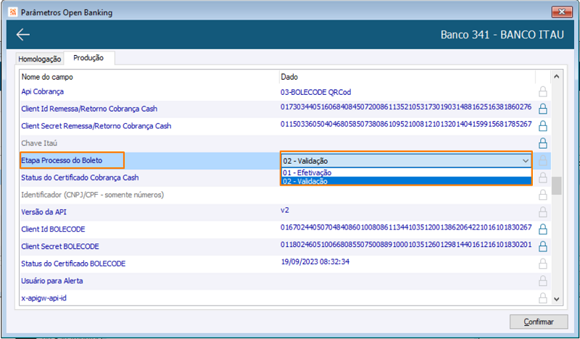Select the Versão da API field name
Screen dimensions: 580x339
pos(43,212)
